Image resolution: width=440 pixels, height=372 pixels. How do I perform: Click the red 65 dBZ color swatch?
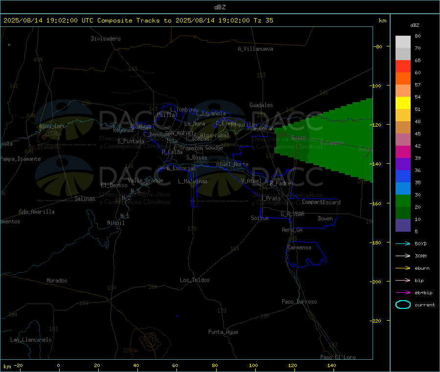(403, 66)
